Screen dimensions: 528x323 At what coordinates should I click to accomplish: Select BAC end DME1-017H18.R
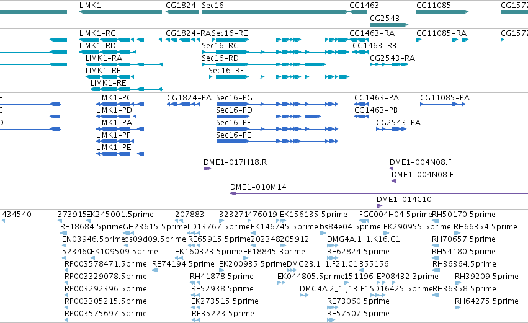point(235,162)
